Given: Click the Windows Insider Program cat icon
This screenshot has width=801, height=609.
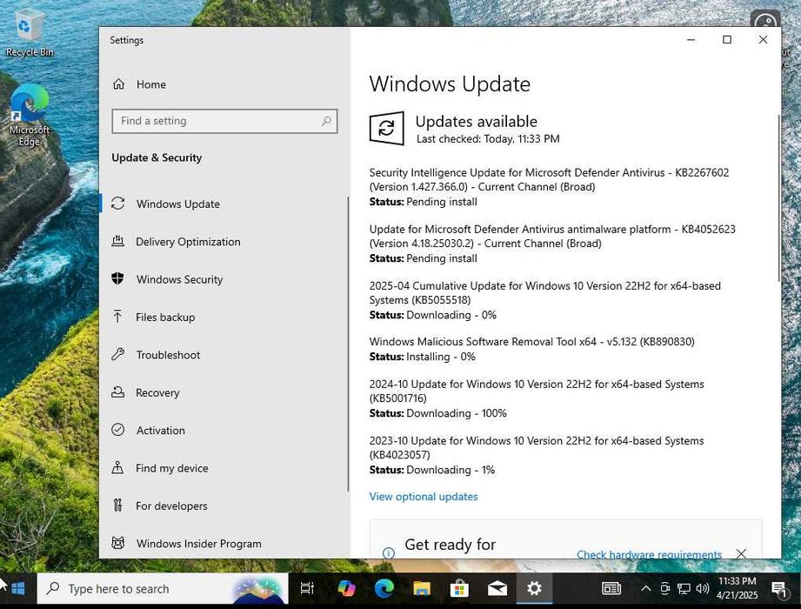Looking at the screenshot, I should [x=118, y=543].
